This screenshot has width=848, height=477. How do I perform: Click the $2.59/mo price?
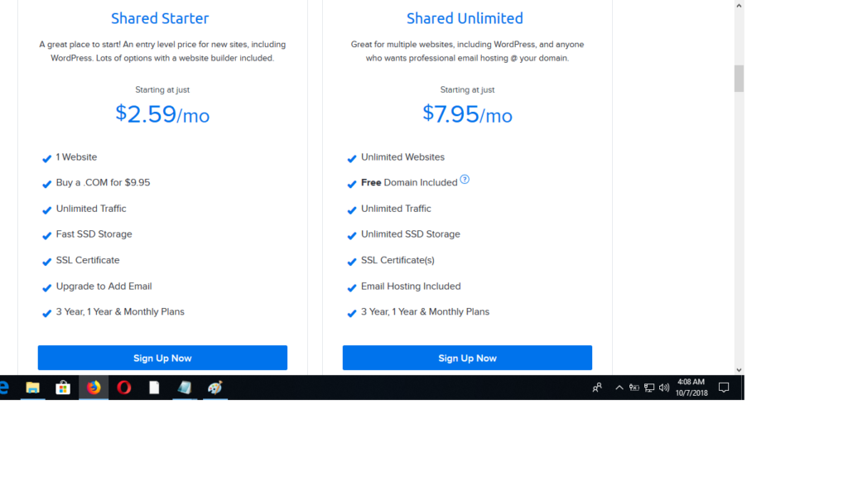coord(162,114)
